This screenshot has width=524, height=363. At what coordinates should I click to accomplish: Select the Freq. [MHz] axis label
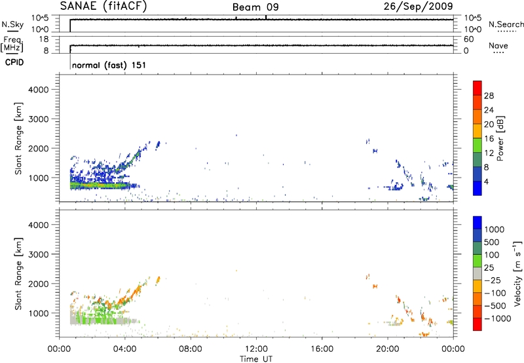[x=12, y=45]
